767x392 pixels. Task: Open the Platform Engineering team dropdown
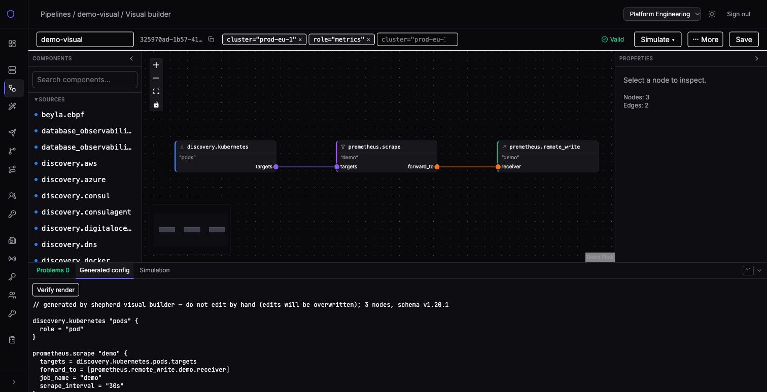(x=662, y=14)
